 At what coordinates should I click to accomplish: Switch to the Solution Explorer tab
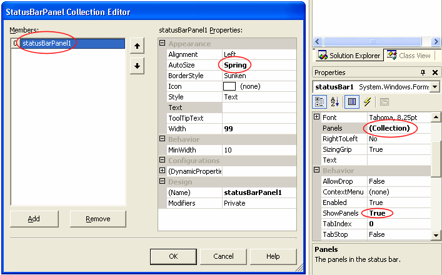(349, 56)
